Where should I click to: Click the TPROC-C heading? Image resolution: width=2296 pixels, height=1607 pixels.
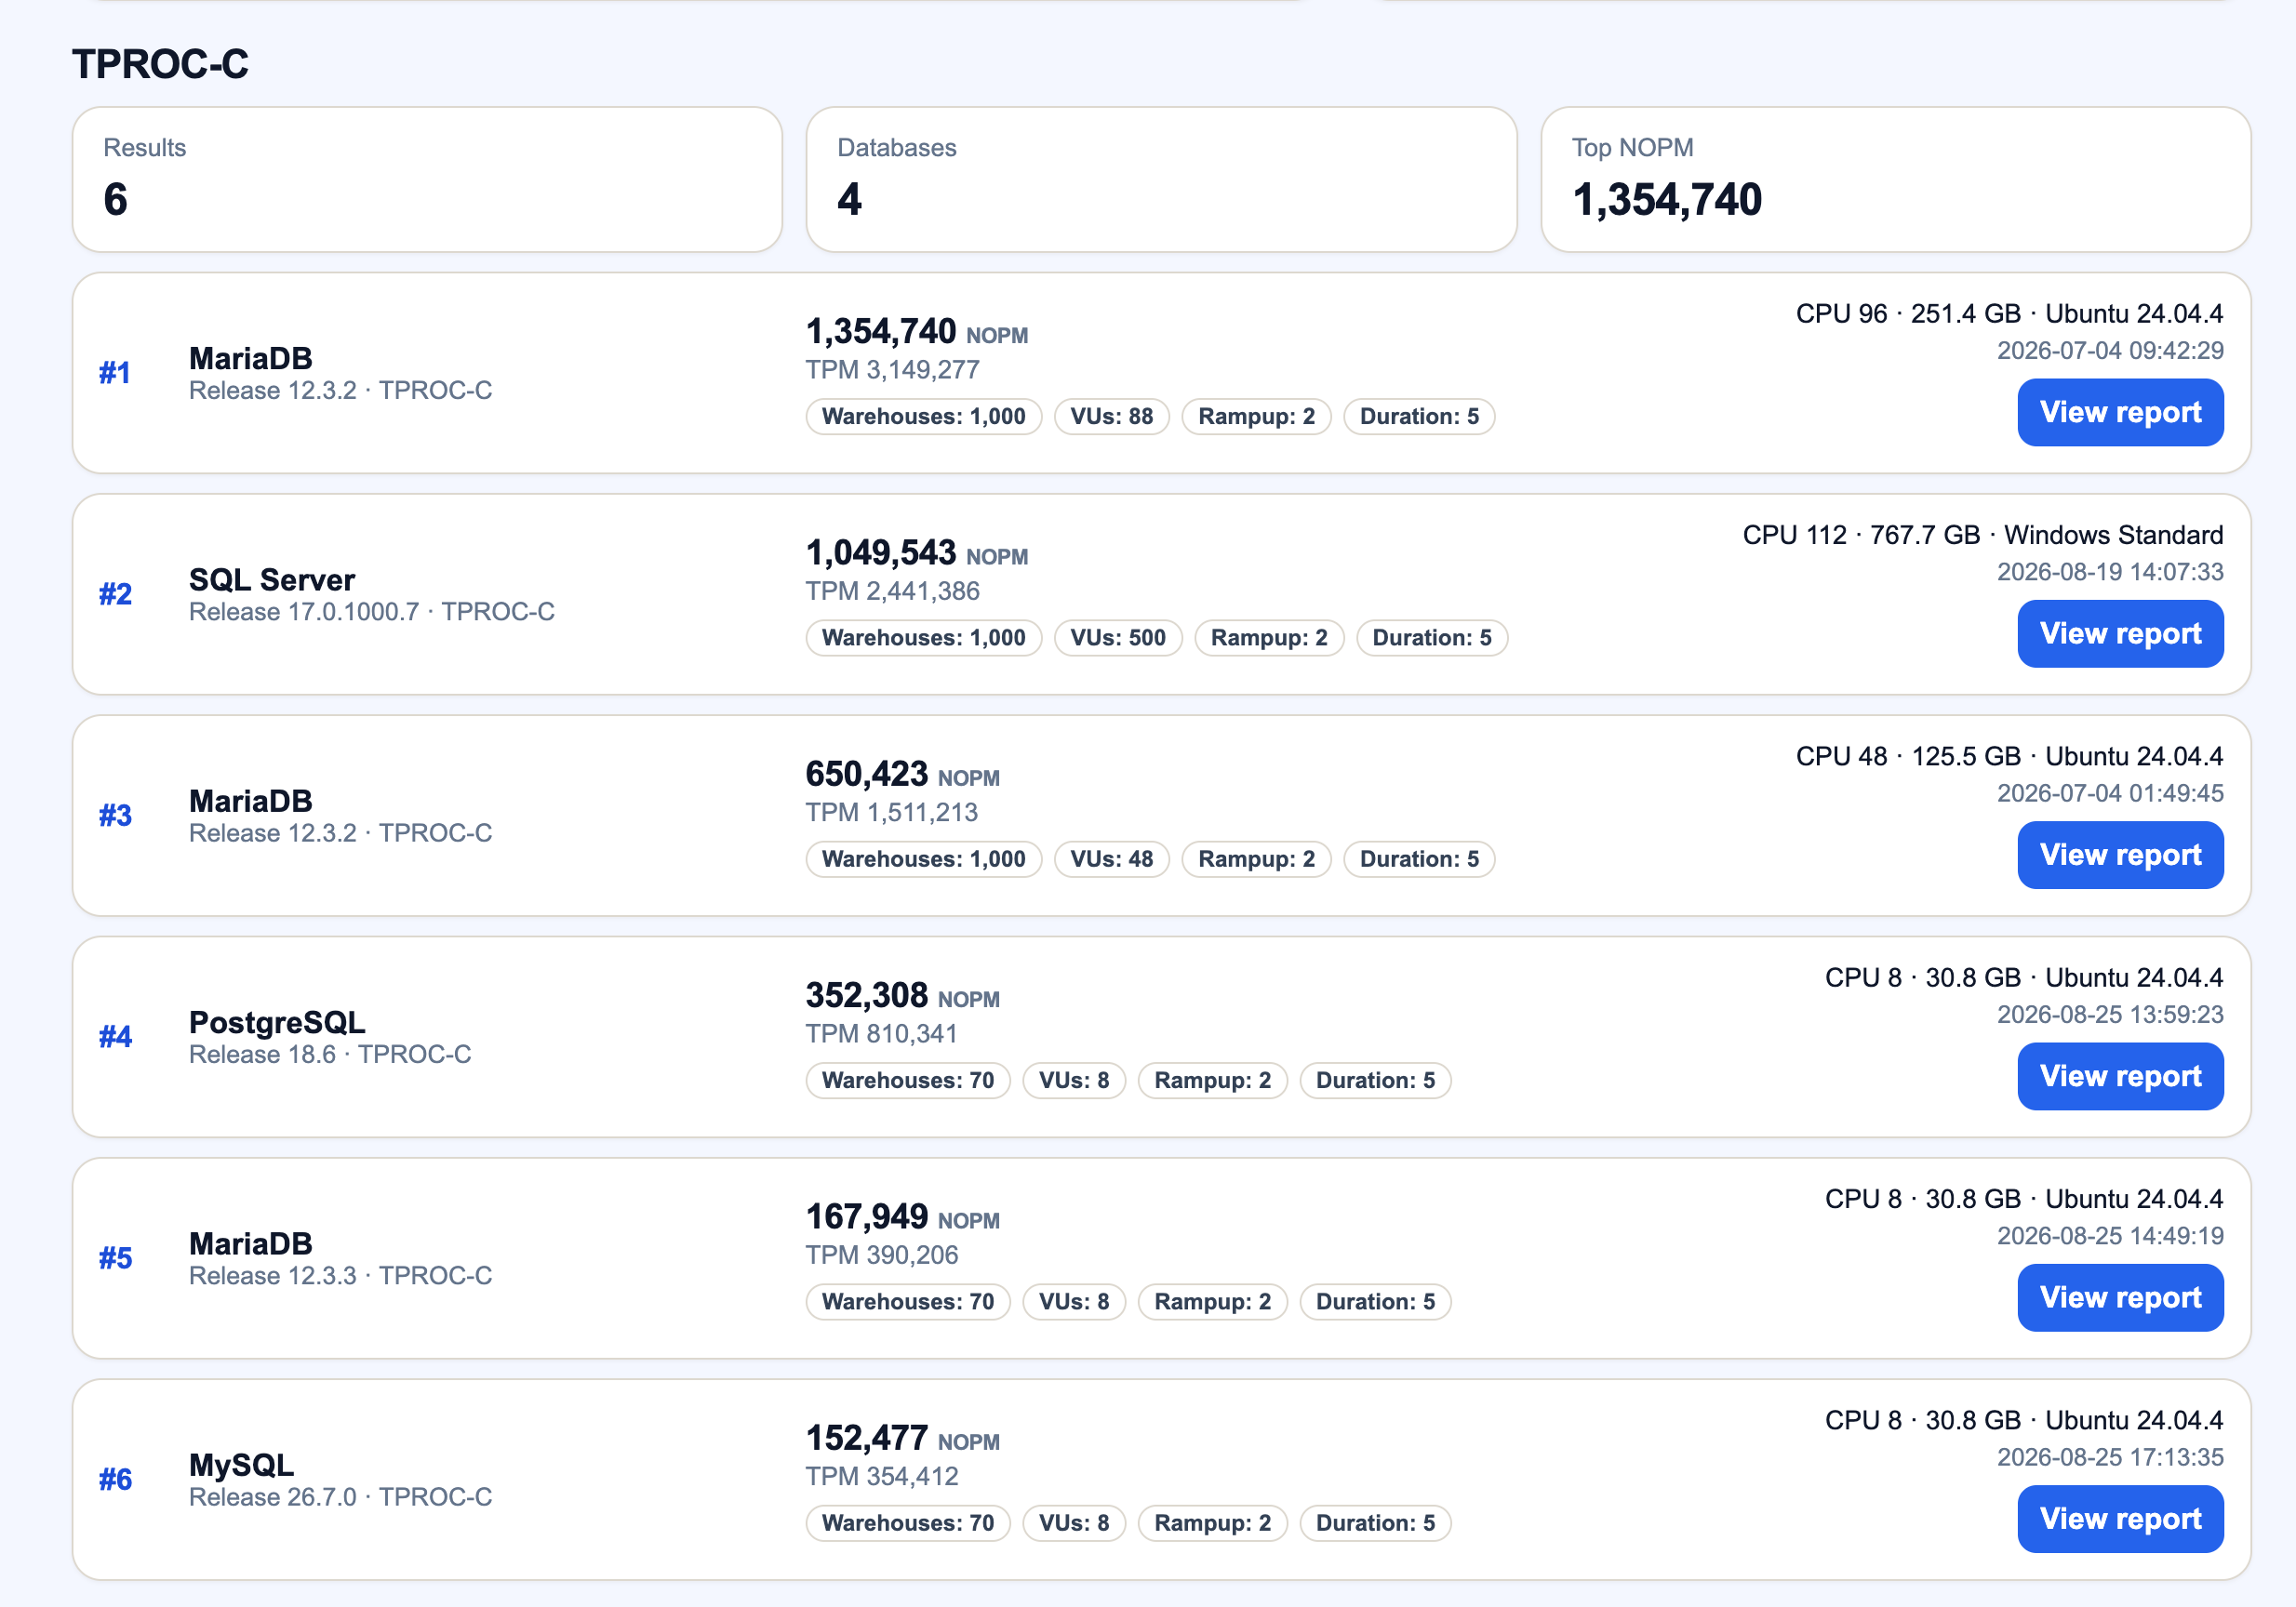[160, 64]
